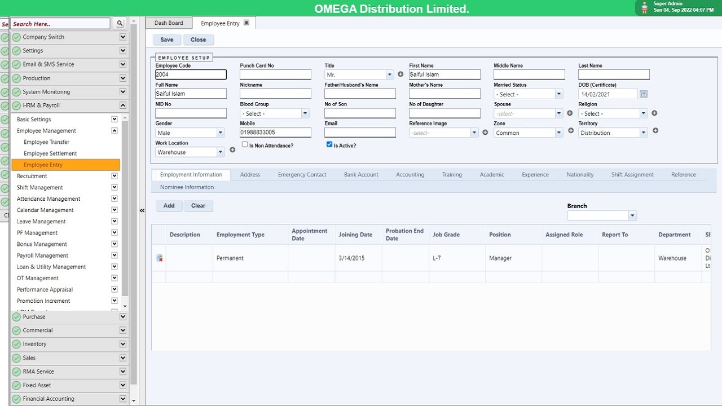The width and height of the screenshot is (722, 406).
Task: Click the Close button
Action: (199, 40)
